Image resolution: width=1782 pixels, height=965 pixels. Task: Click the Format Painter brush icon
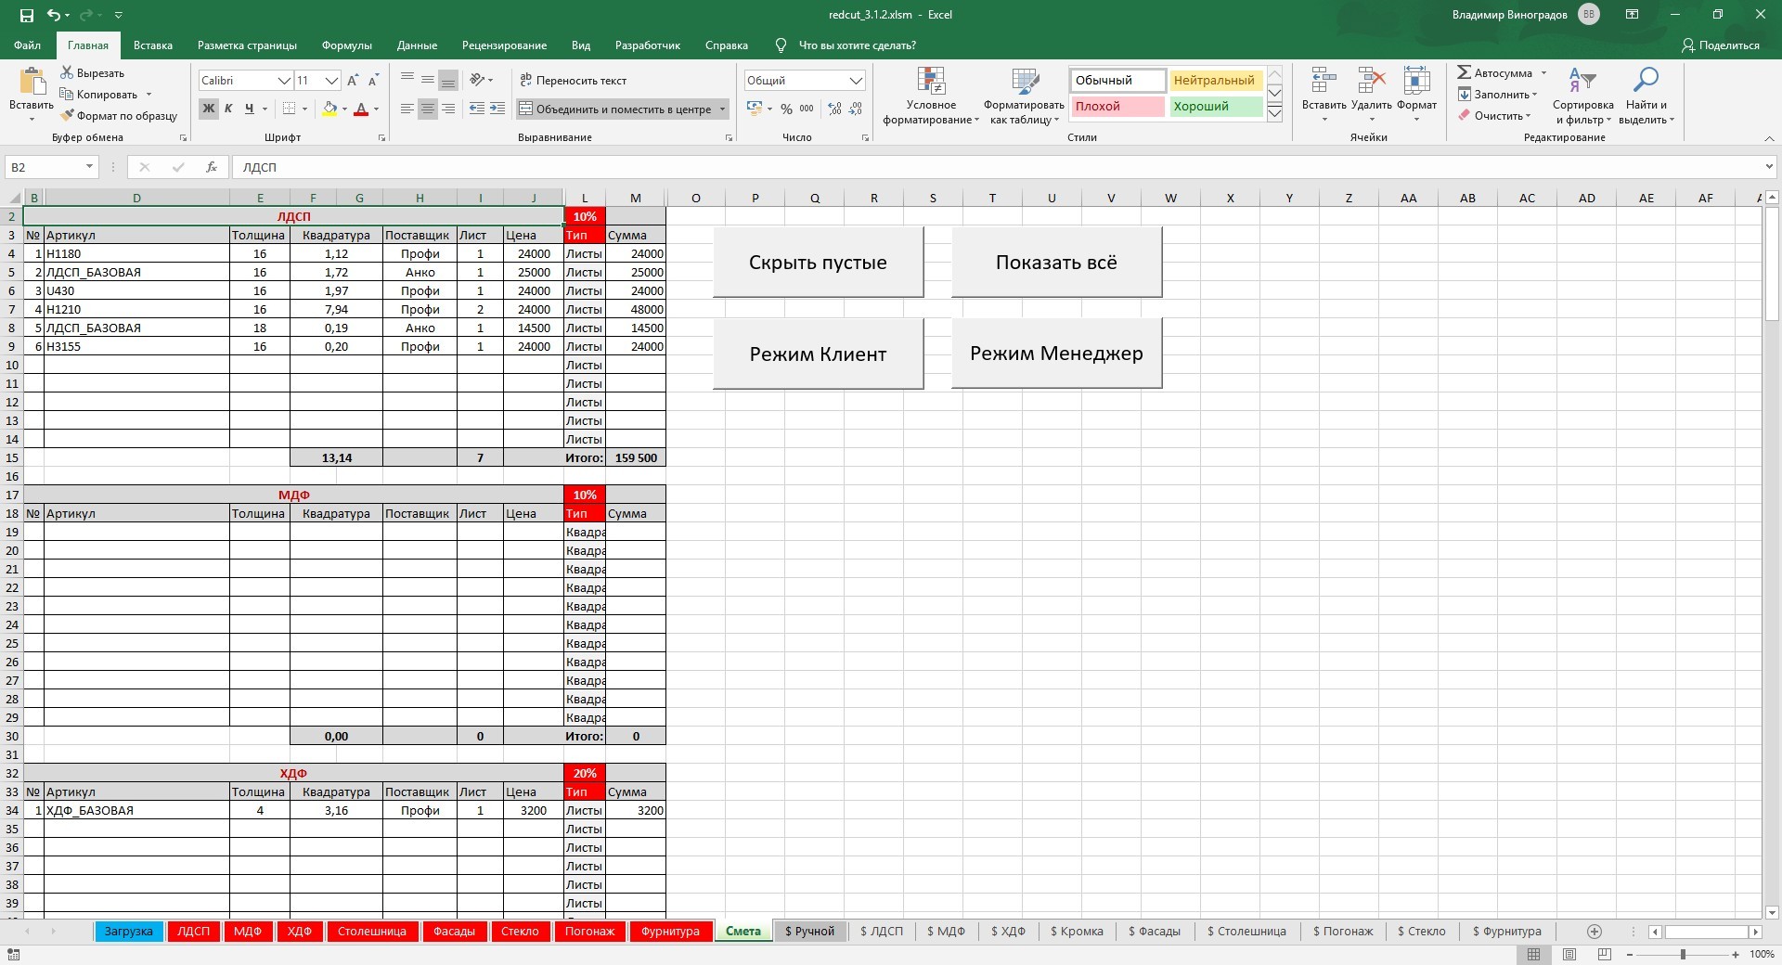coord(67,116)
